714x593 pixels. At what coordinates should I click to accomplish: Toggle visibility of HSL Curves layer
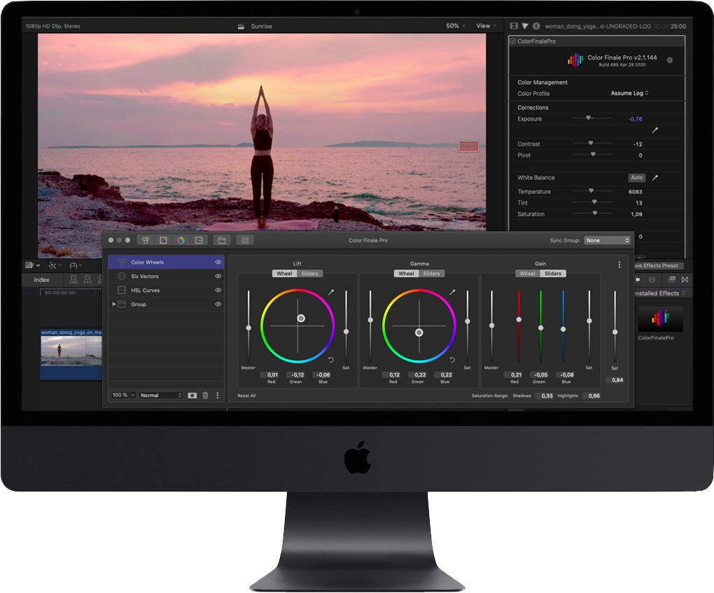218,291
